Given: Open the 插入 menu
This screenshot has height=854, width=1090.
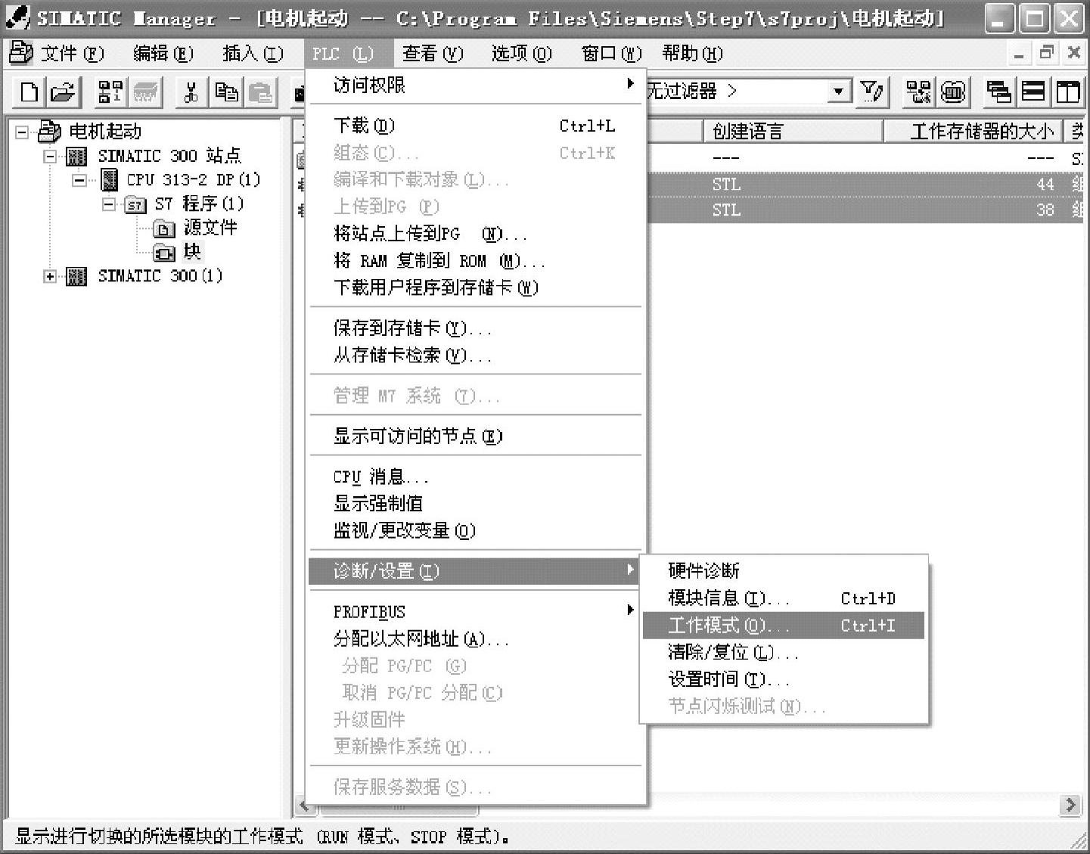Looking at the screenshot, I should (253, 54).
